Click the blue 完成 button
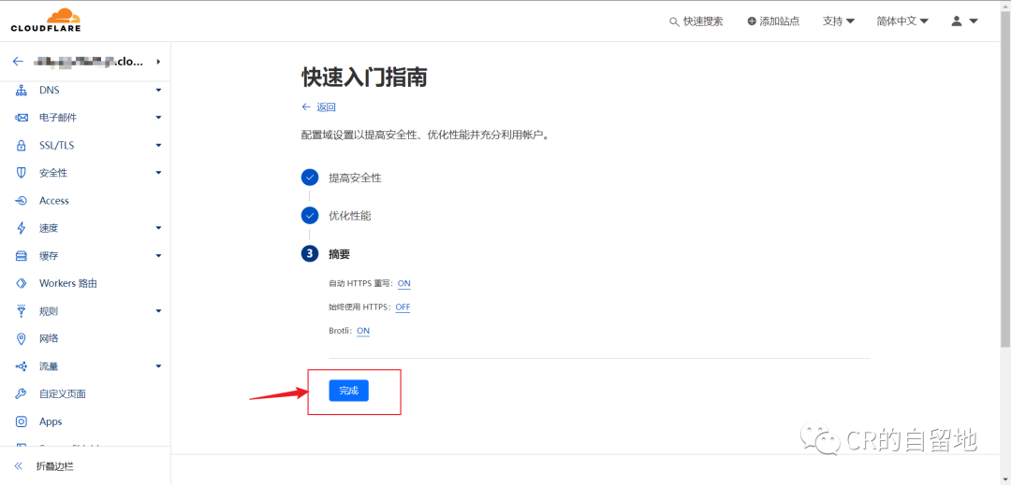 348,391
